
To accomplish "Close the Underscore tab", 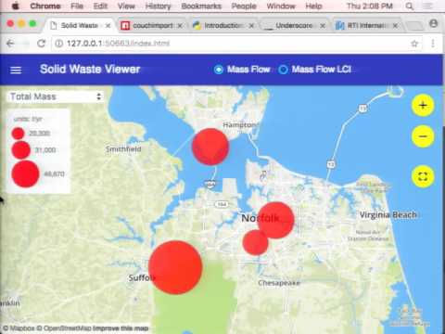I will pyautogui.click(x=323, y=26).
